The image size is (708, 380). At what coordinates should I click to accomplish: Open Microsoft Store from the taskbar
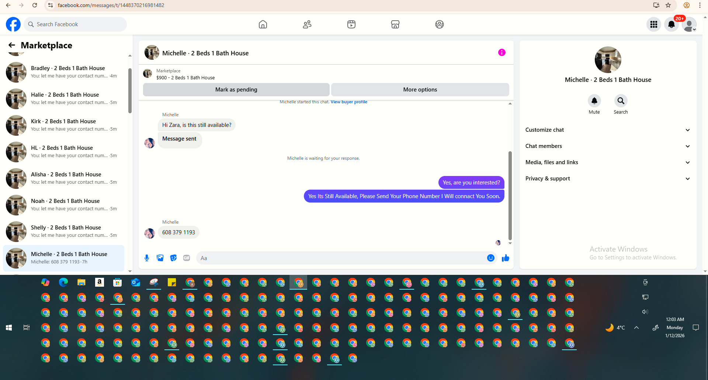click(x=118, y=283)
